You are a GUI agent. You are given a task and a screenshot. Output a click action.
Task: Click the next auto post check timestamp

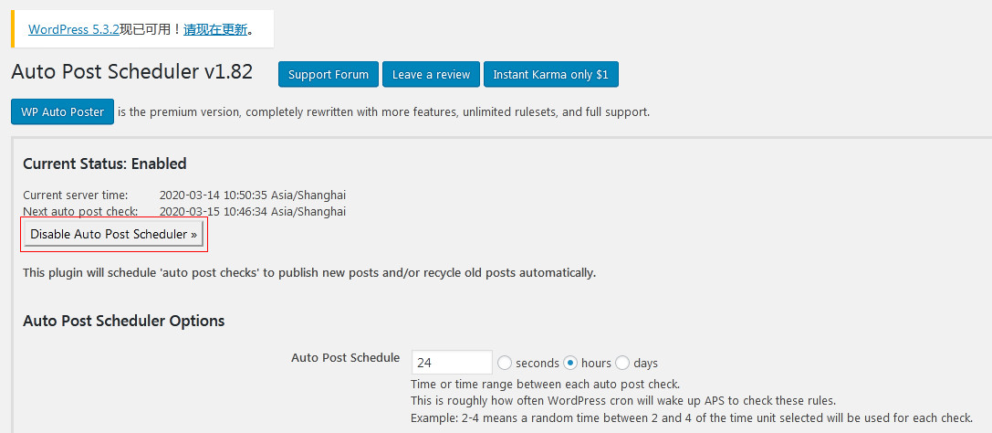252,212
